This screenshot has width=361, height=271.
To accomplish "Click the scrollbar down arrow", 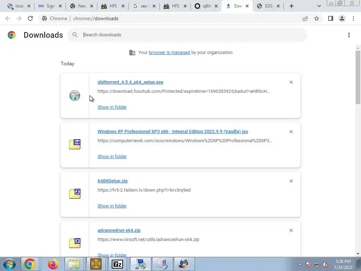I will (358, 254).
